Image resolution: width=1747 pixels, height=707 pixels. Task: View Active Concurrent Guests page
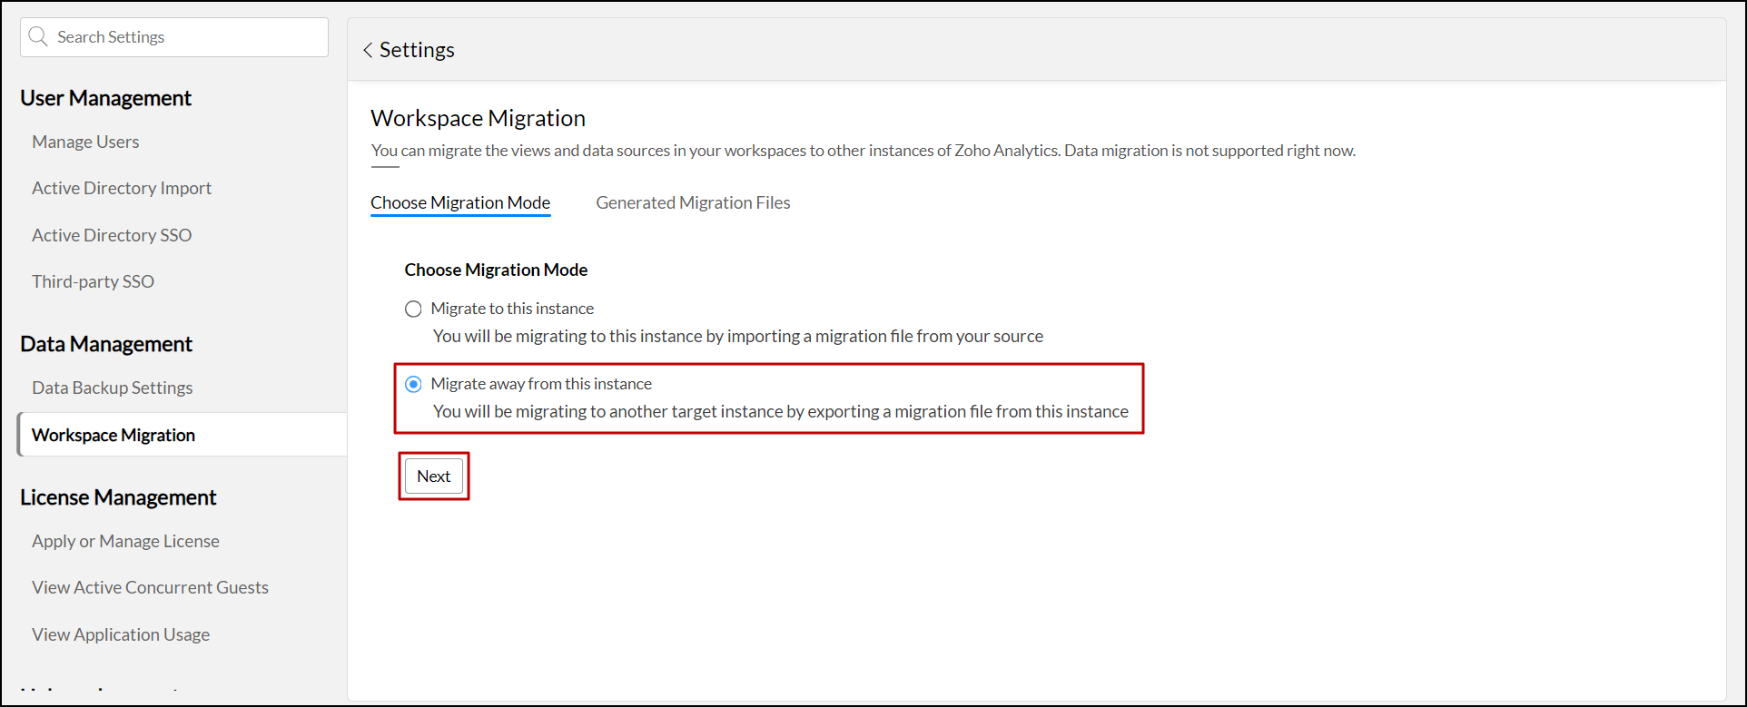pyautogui.click(x=150, y=587)
